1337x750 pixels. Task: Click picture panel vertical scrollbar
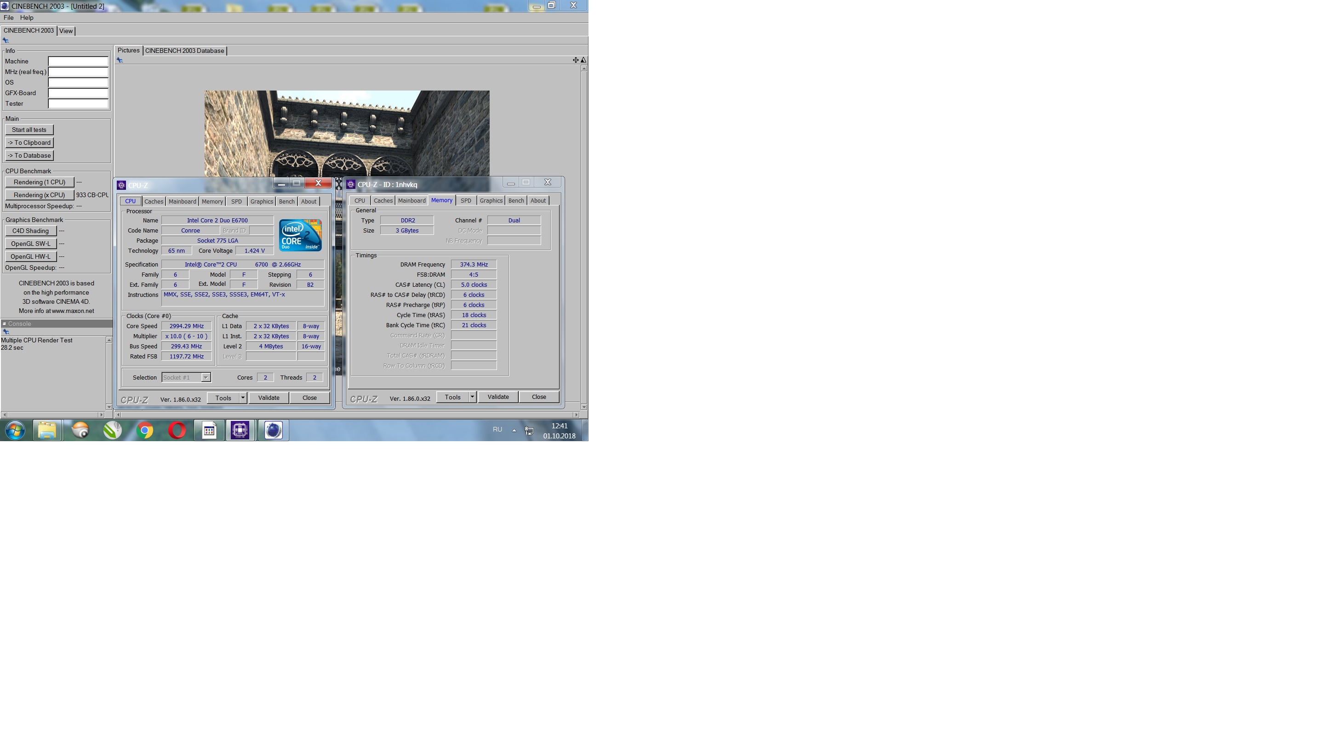pos(584,237)
